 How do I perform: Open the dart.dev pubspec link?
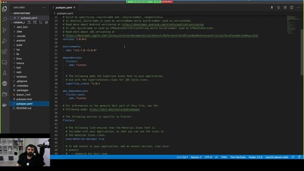pos(114,109)
